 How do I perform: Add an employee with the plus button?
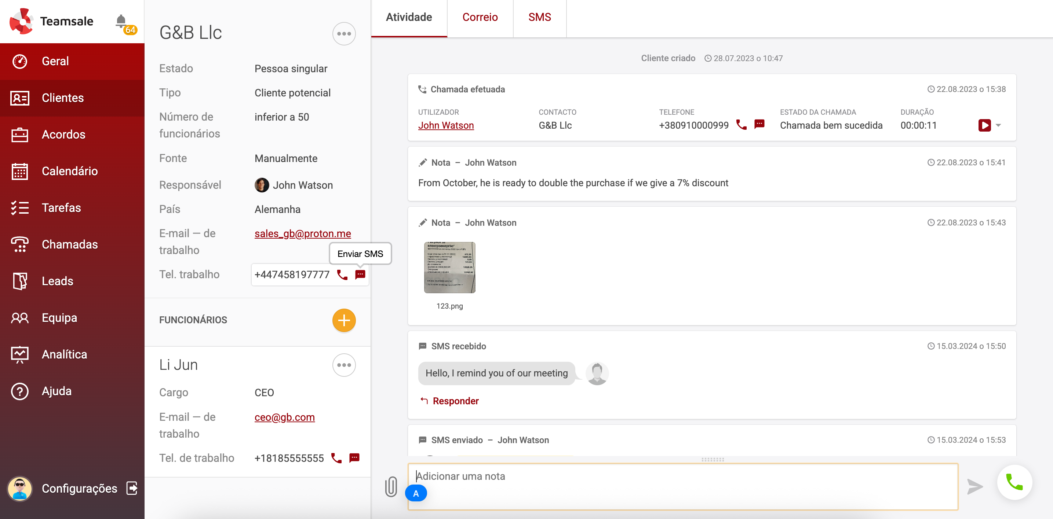click(344, 321)
